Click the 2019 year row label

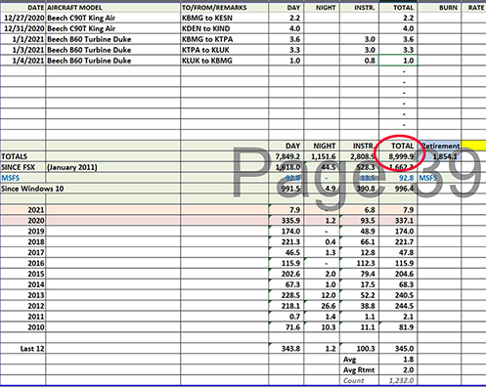coord(22,232)
